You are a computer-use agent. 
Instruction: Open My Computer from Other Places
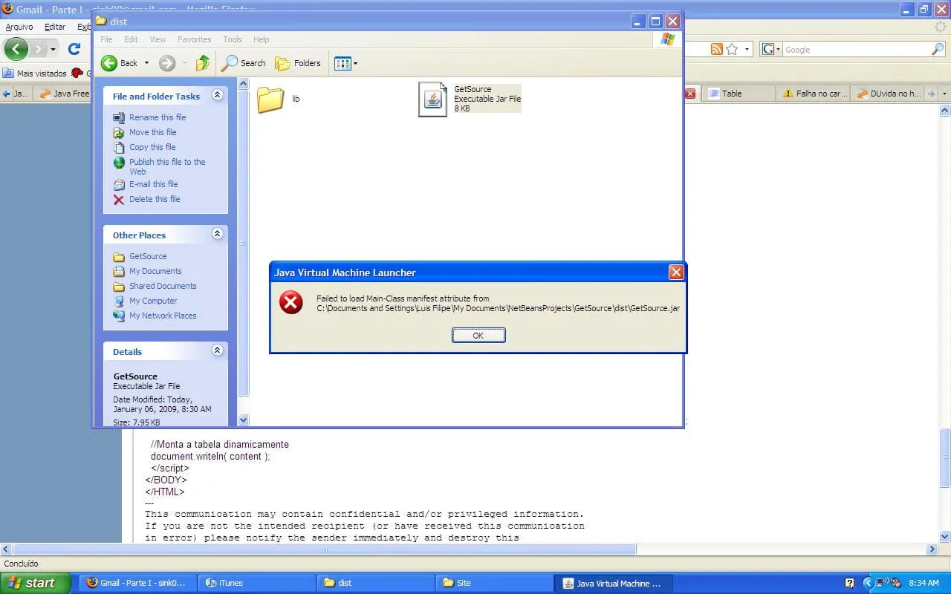coord(153,301)
